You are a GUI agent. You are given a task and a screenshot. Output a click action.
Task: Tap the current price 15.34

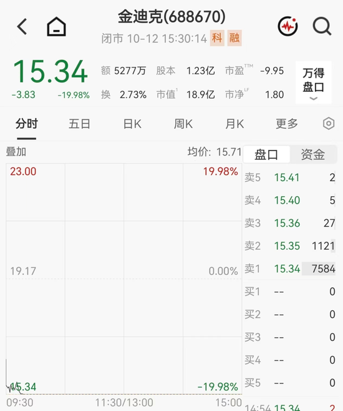(x=51, y=72)
